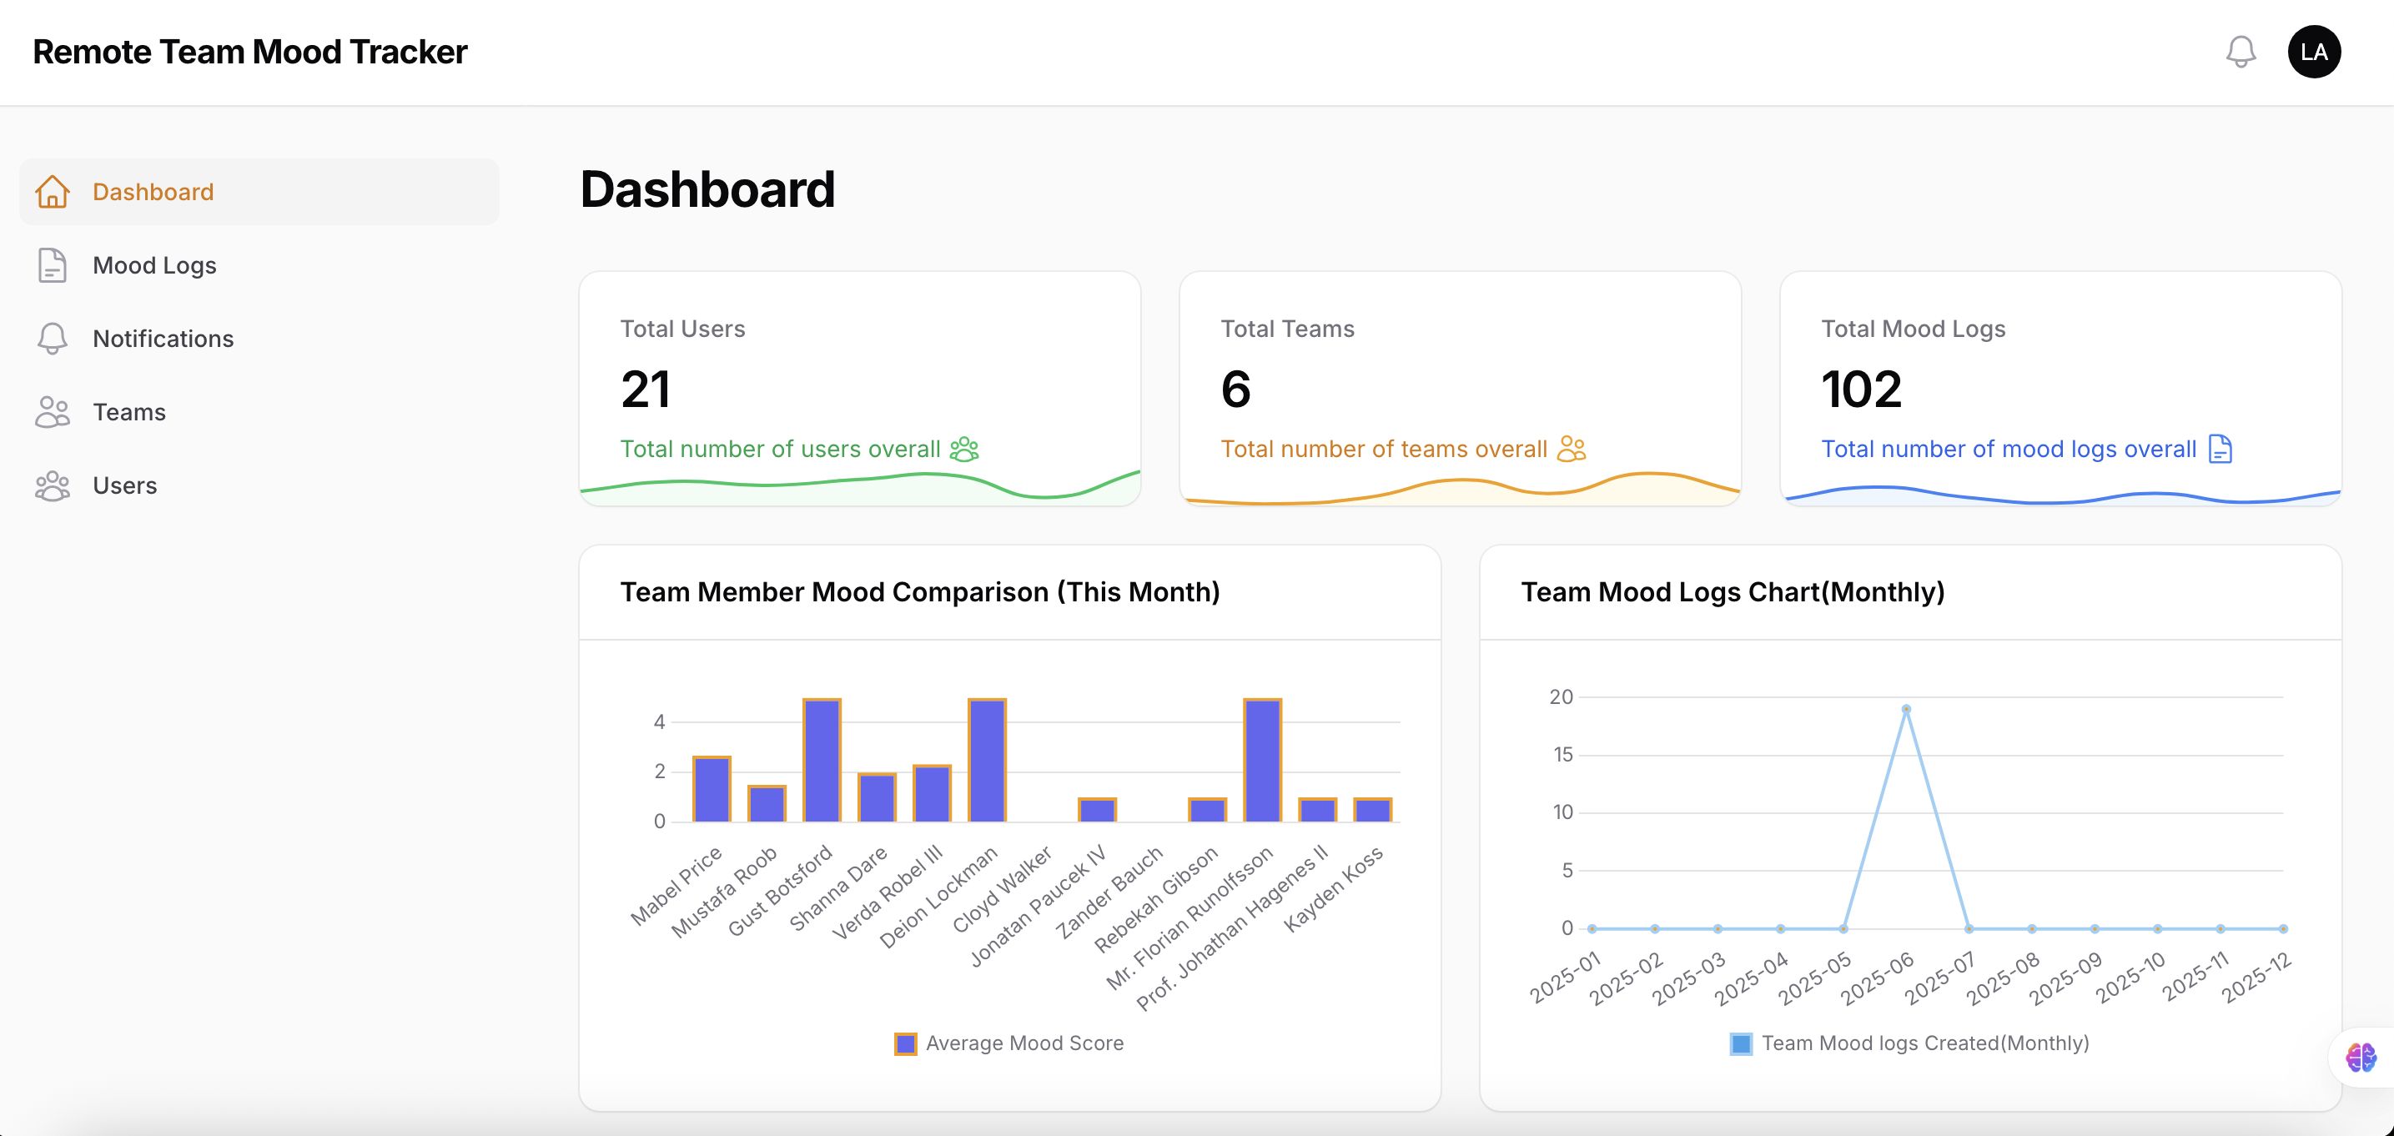The height and width of the screenshot is (1136, 2394).
Task: Open the brain AI assistant floating icon
Action: click(2361, 1057)
